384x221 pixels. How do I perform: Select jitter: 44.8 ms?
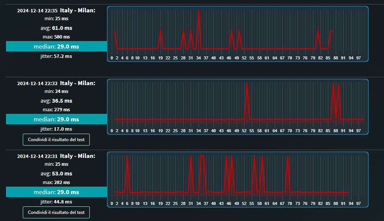pos(56,202)
